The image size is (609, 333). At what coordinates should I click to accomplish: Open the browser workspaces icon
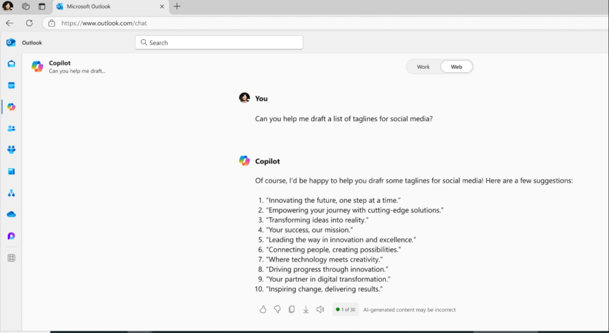(26, 6)
